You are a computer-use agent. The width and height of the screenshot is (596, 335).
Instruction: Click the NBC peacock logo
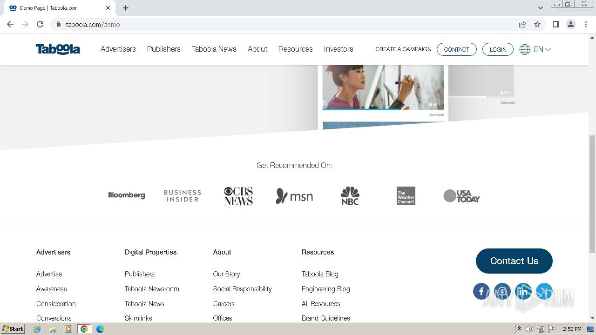(350, 196)
